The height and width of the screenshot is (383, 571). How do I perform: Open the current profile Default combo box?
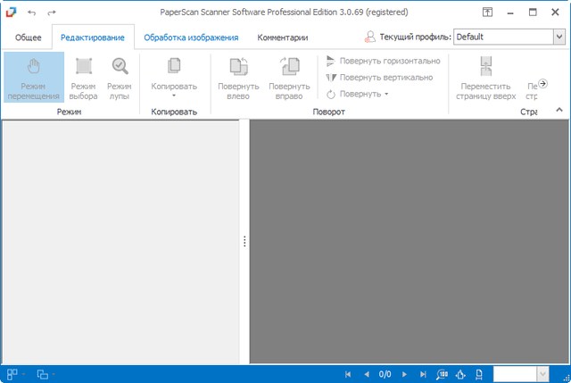pos(557,37)
